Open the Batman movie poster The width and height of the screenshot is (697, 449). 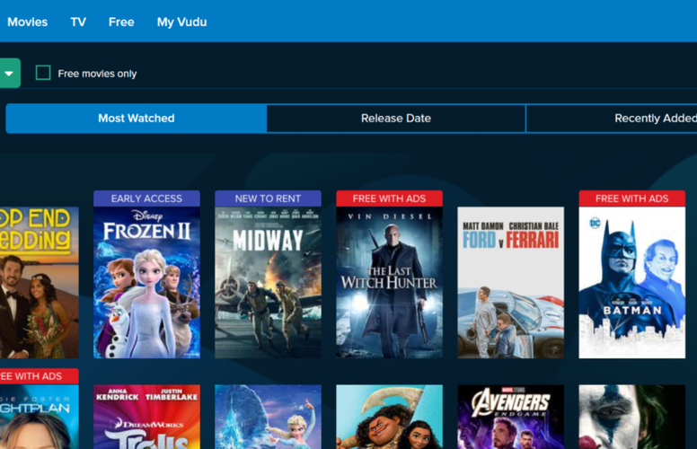coord(632,282)
